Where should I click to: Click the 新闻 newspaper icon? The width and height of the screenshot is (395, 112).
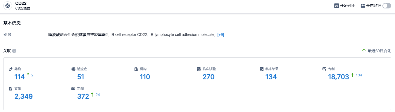click(73, 89)
